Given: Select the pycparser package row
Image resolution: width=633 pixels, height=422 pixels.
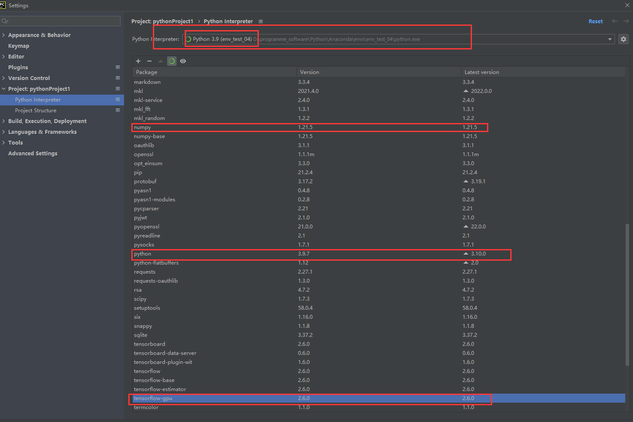Looking at the screenshot, I should pyautogui.click(x=379, y=208).
